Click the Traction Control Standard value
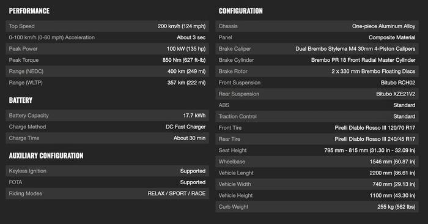 click(404, 116)
